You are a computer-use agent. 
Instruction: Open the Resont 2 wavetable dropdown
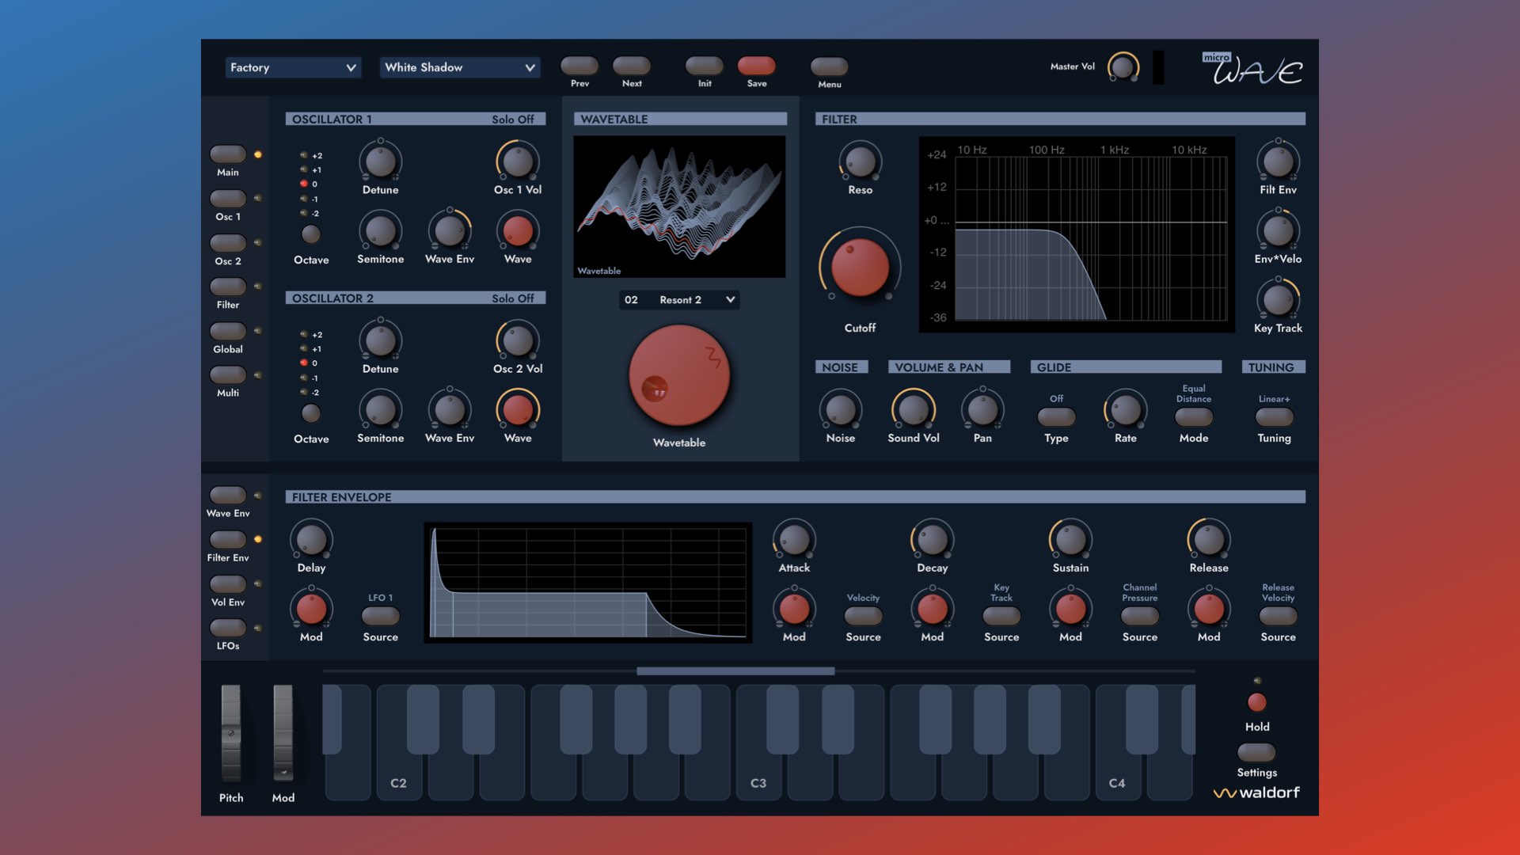(x=678, y=300)
